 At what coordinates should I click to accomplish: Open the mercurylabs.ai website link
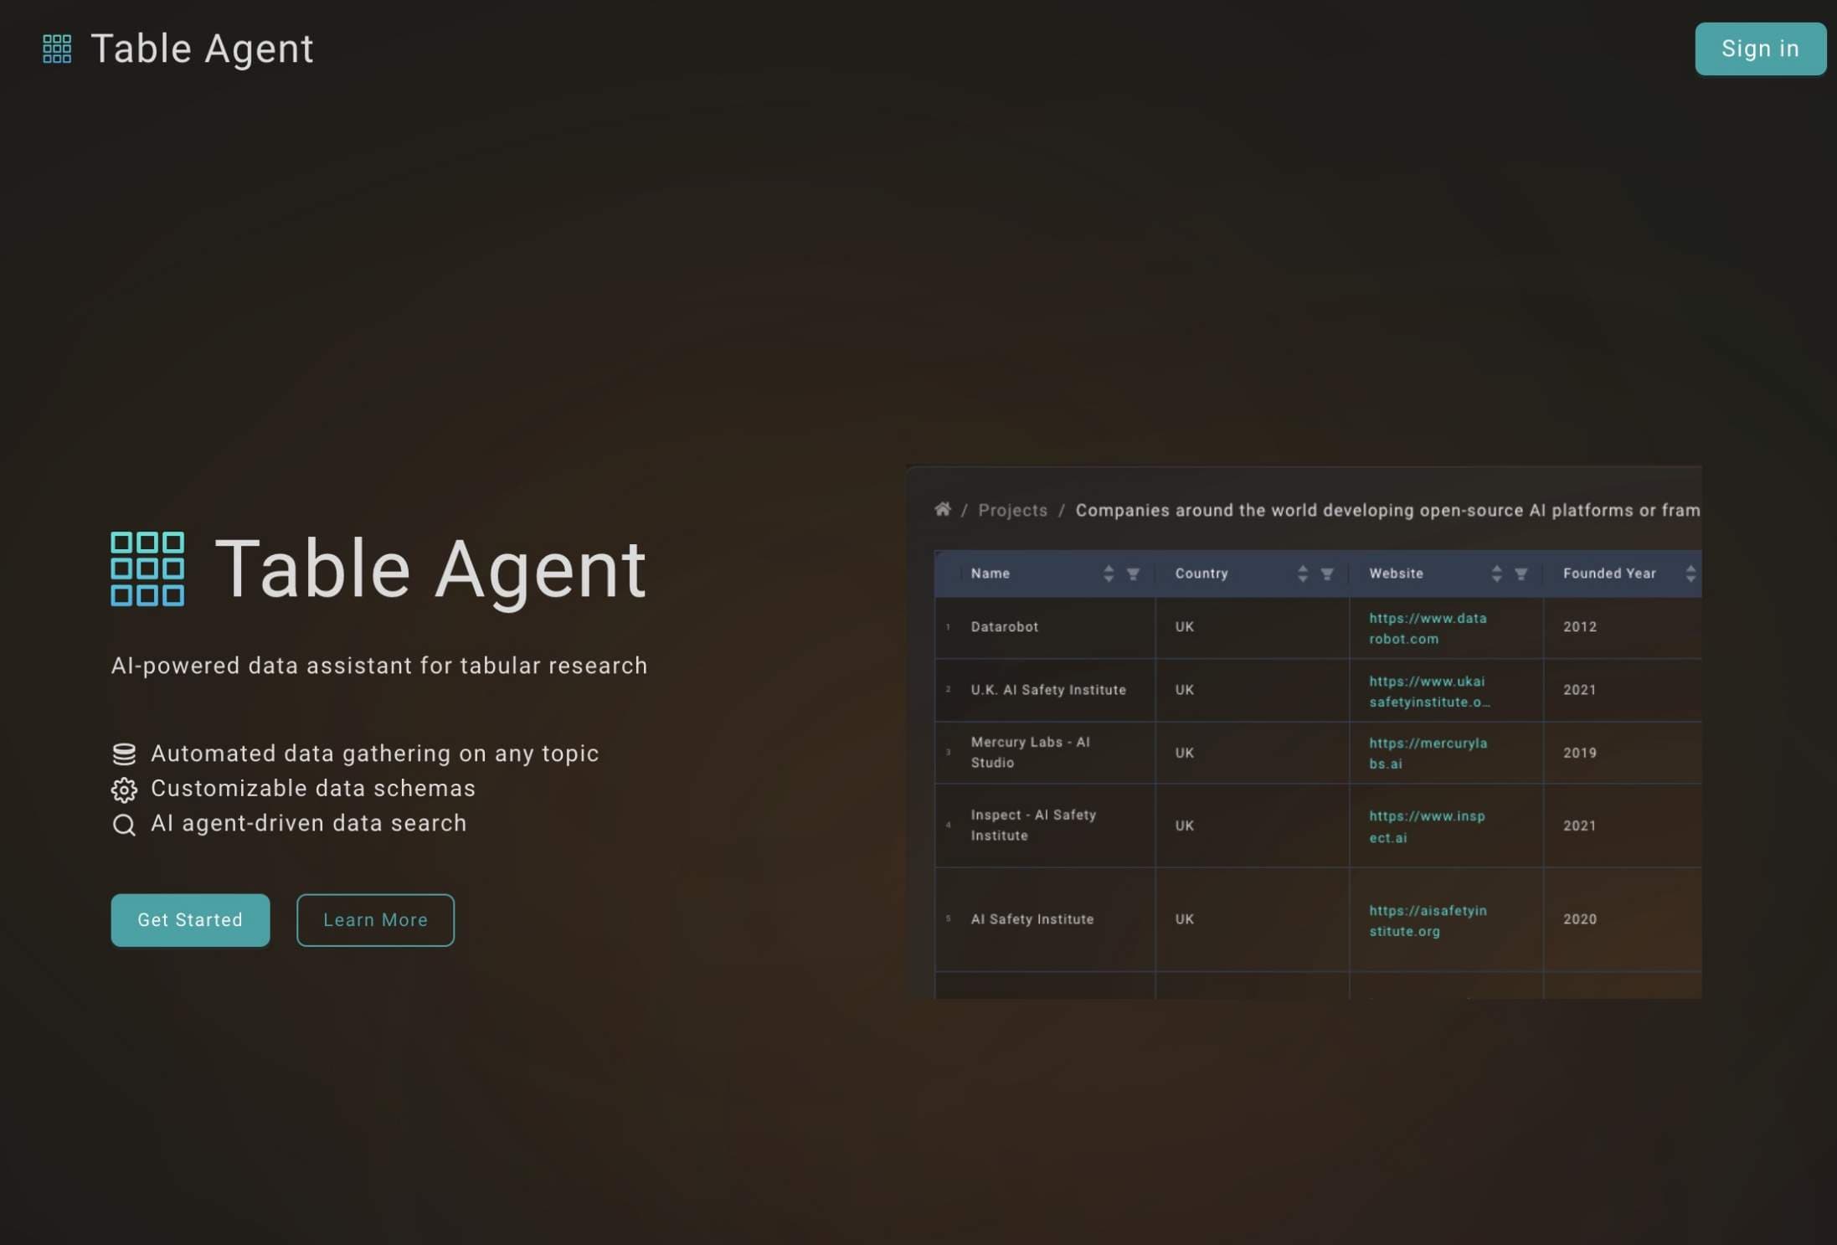[1428, 753]
